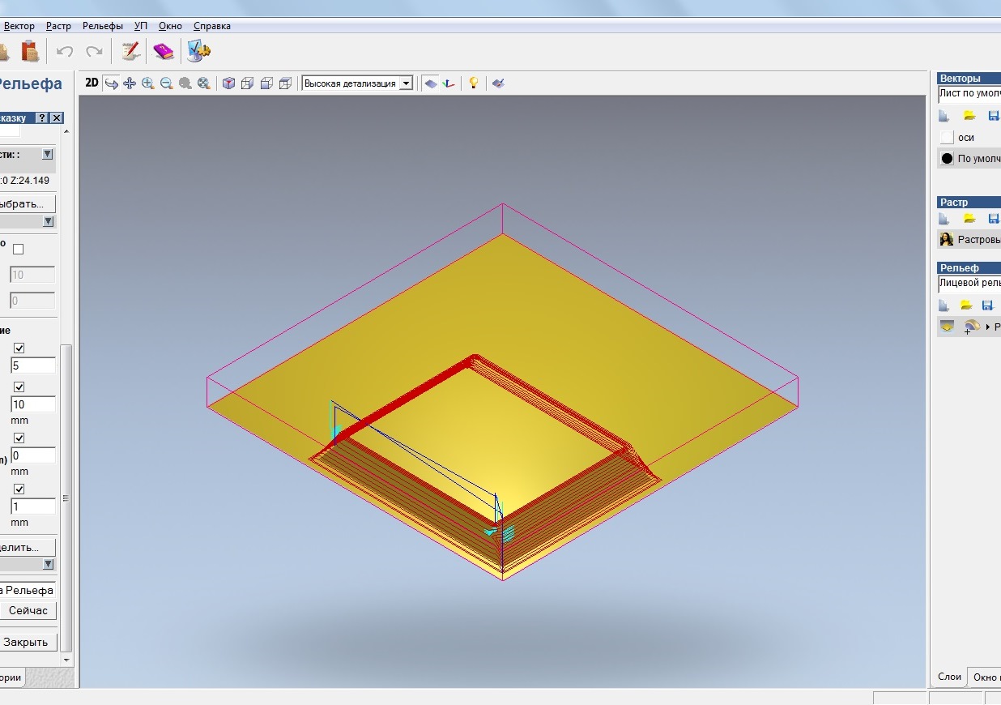Viewport: 1001px width, 705px height.
Task: Collapse the section arrow beside Z:24.149 header
Action: point(48,154)
